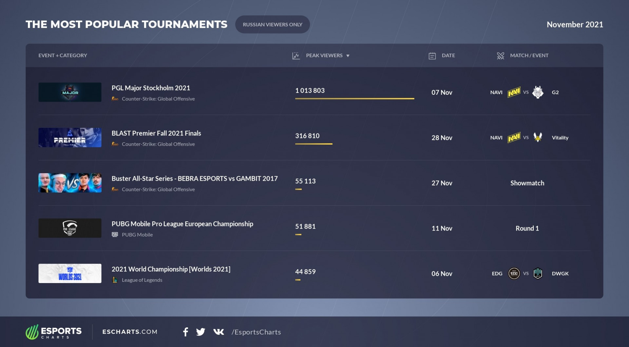Select the PUBG Mobile game icon

click(x=115, y=235)
